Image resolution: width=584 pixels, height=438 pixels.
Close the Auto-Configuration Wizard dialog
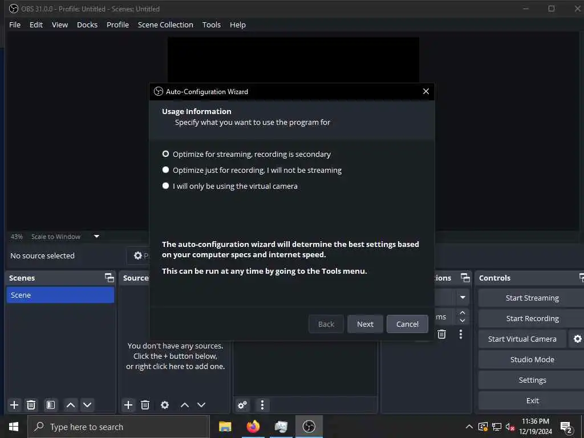tap(426, 91)
